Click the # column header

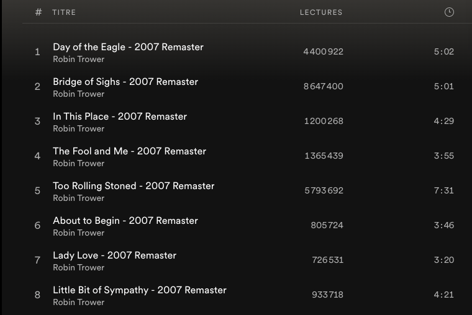[x=39, y=12]
